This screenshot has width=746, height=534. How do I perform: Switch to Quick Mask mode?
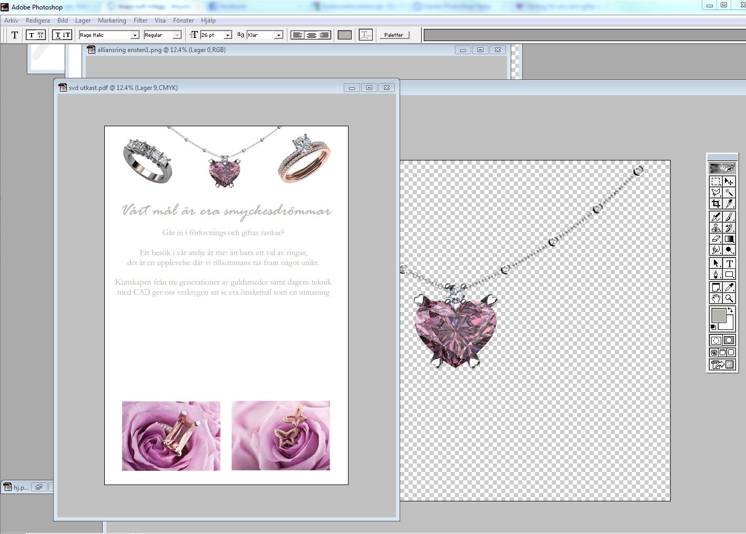729,340
